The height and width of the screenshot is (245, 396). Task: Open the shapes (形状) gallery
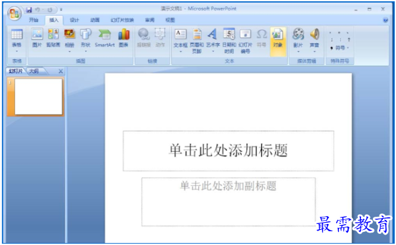tap(85, 38)
